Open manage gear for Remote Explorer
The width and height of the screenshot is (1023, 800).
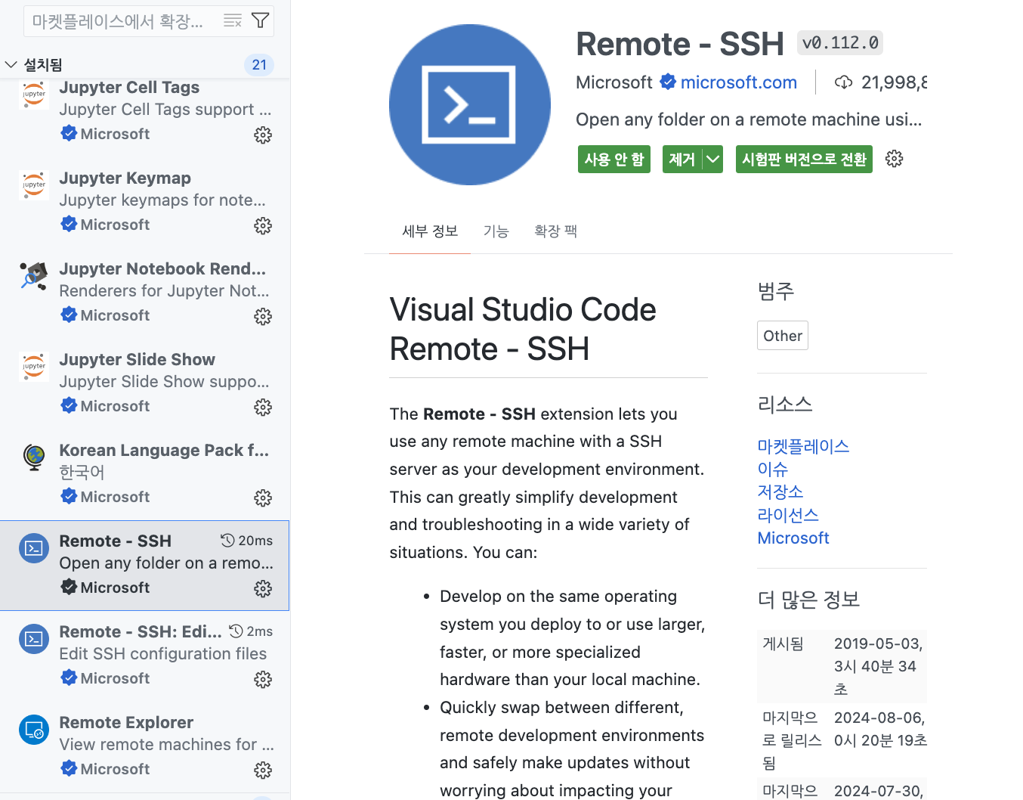click(263, 771)
